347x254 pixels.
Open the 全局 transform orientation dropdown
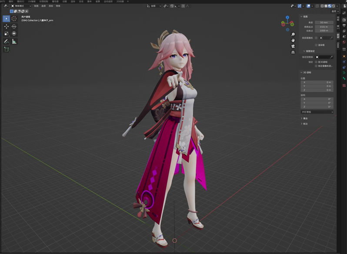click(x=154, y=6)
